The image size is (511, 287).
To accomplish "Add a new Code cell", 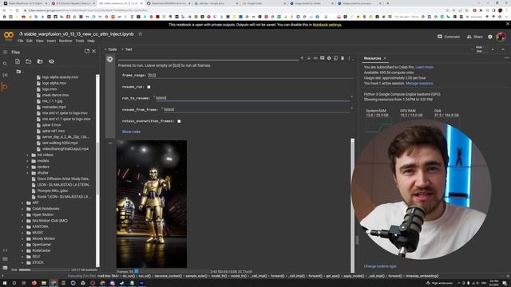I will [x=111, y=49].
